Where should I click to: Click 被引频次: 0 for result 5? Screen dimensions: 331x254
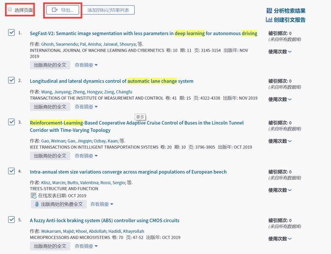click(280, 220)
